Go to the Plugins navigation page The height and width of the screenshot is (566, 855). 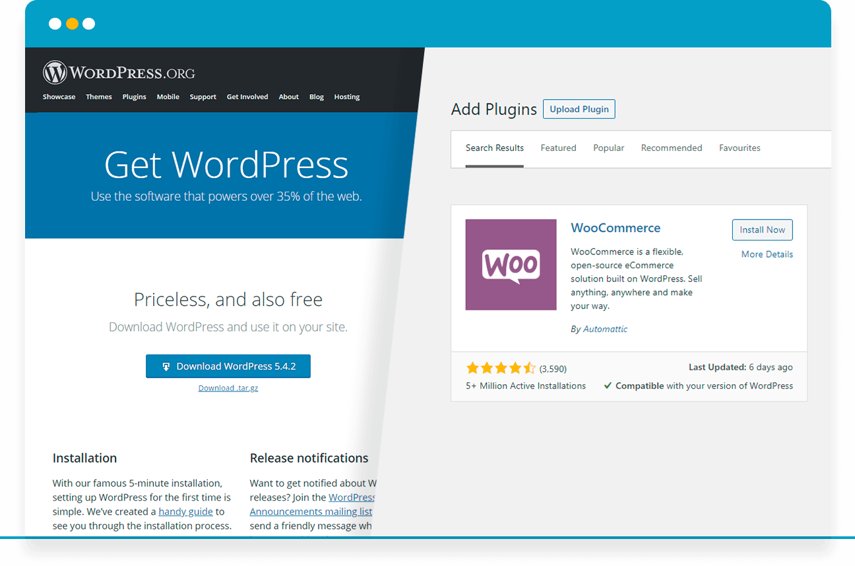pos(134,97)
